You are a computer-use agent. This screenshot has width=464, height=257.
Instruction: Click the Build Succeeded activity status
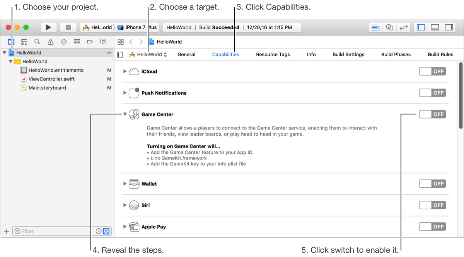219,27
